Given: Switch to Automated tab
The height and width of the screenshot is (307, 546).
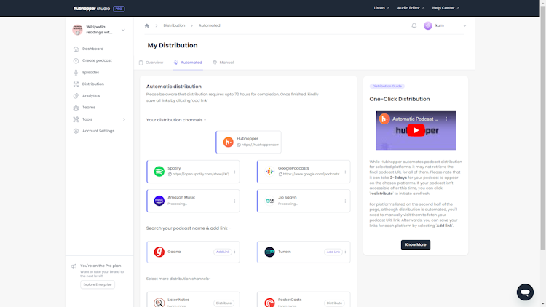Looking at the screenshot, I should [x=188, y=63].
